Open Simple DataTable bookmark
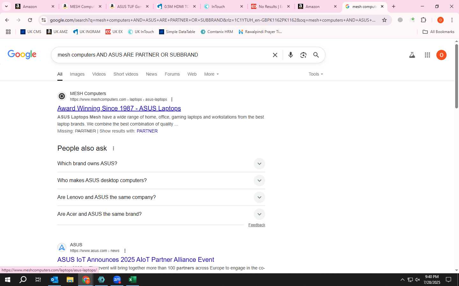Image resolution: width=459 pixels, height=286 pixels. coord(177,32)
